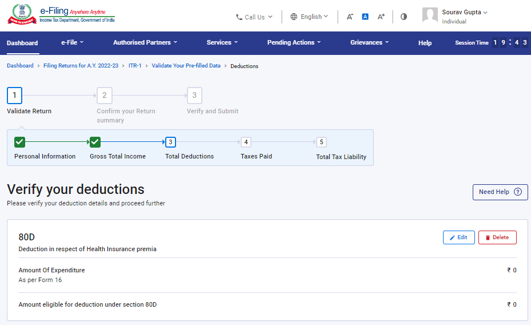Image resolution: width=531 pixels, height=325 pixels.
Task: Click the Deductions breadcrumb text
Action: 244,66
